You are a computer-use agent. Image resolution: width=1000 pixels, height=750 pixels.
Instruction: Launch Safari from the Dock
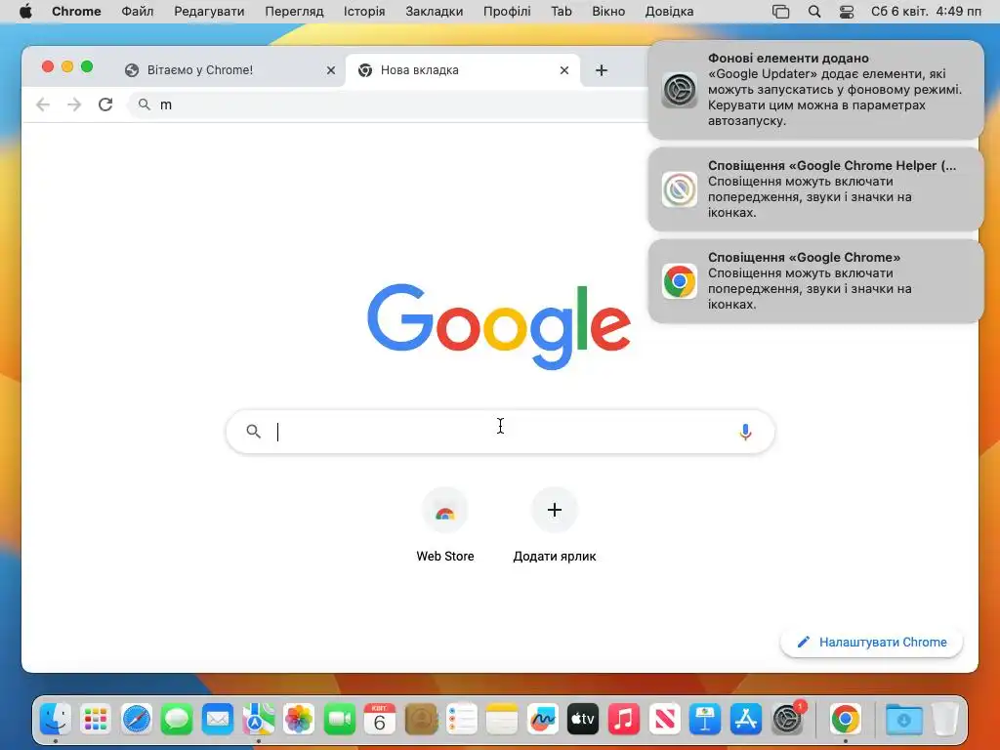tap(137, 720)
